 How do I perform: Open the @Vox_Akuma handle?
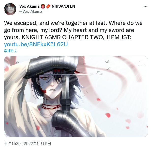point(31,11)
